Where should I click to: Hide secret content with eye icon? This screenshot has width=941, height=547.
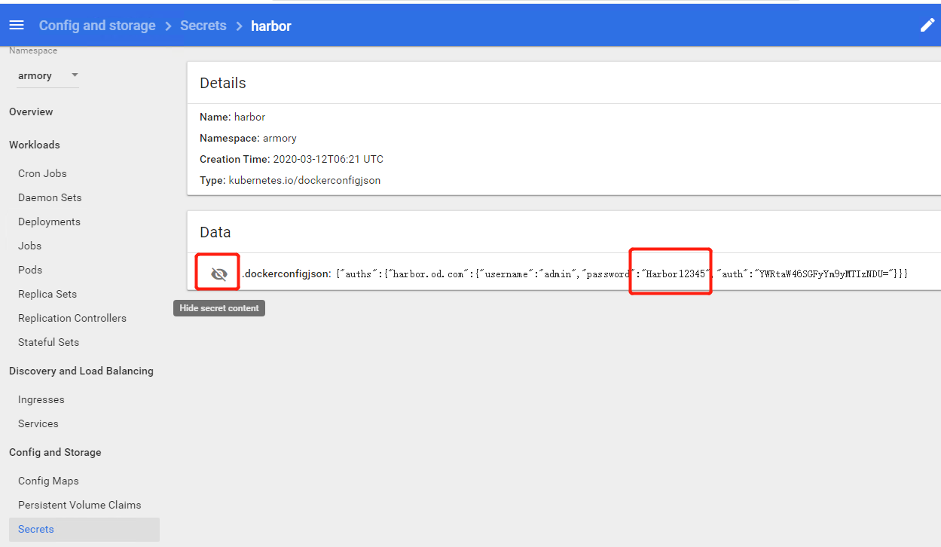(x=218, y=274)
